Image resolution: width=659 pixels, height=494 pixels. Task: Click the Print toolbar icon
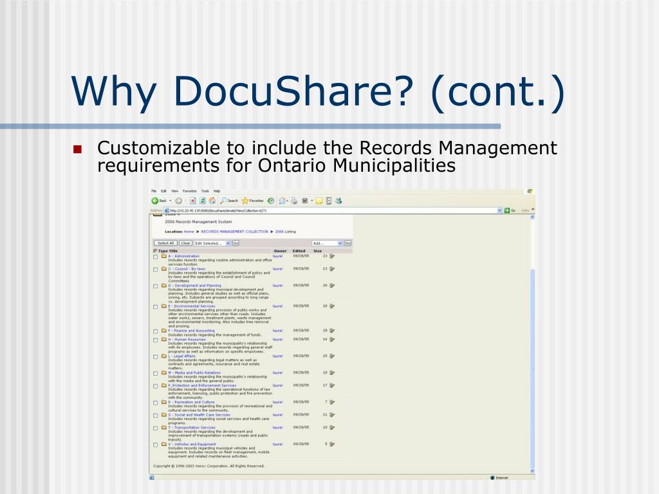coord(294,201)
